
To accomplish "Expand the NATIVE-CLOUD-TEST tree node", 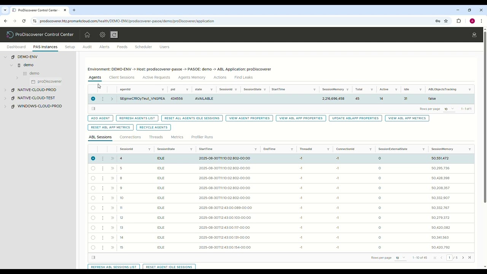I will tap(5, 98).
